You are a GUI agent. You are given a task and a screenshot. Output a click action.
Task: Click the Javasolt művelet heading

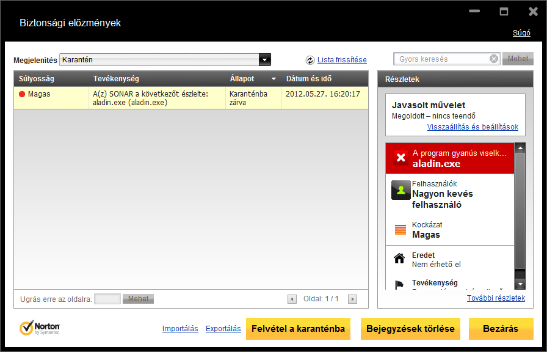point(429,105)
